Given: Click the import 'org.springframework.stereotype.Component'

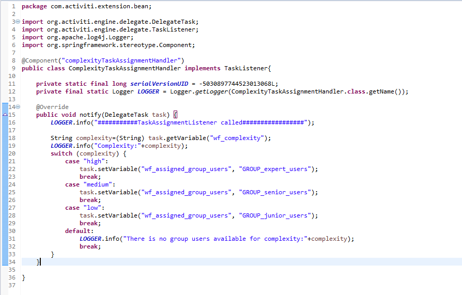Looking at the screenshot, I should coord(119,45).
